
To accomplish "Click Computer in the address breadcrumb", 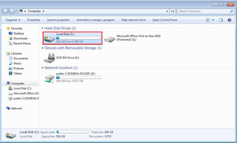I will coord(34,11).
